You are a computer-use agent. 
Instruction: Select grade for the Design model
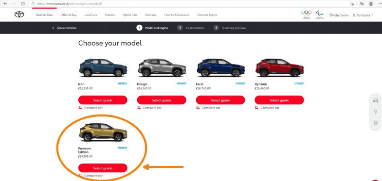click(162, 100)
